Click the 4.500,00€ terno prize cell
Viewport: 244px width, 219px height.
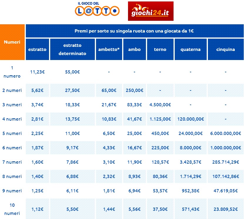pos(160,105)
